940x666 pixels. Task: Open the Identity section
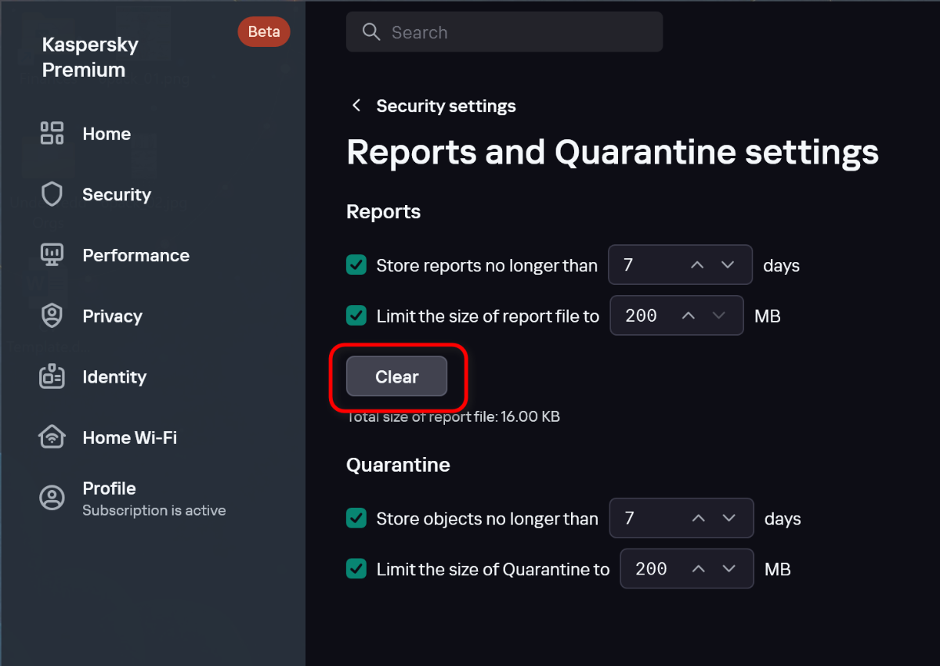pos(114,377)
